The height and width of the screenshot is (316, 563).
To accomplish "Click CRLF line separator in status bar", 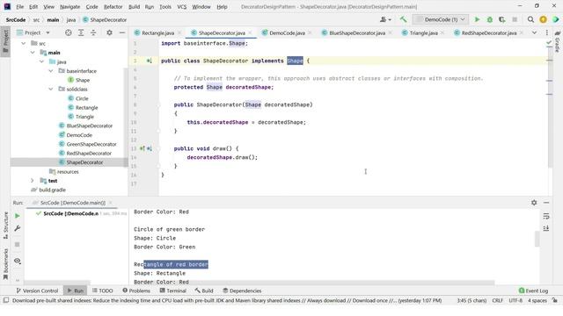I will tap(497, 300).
